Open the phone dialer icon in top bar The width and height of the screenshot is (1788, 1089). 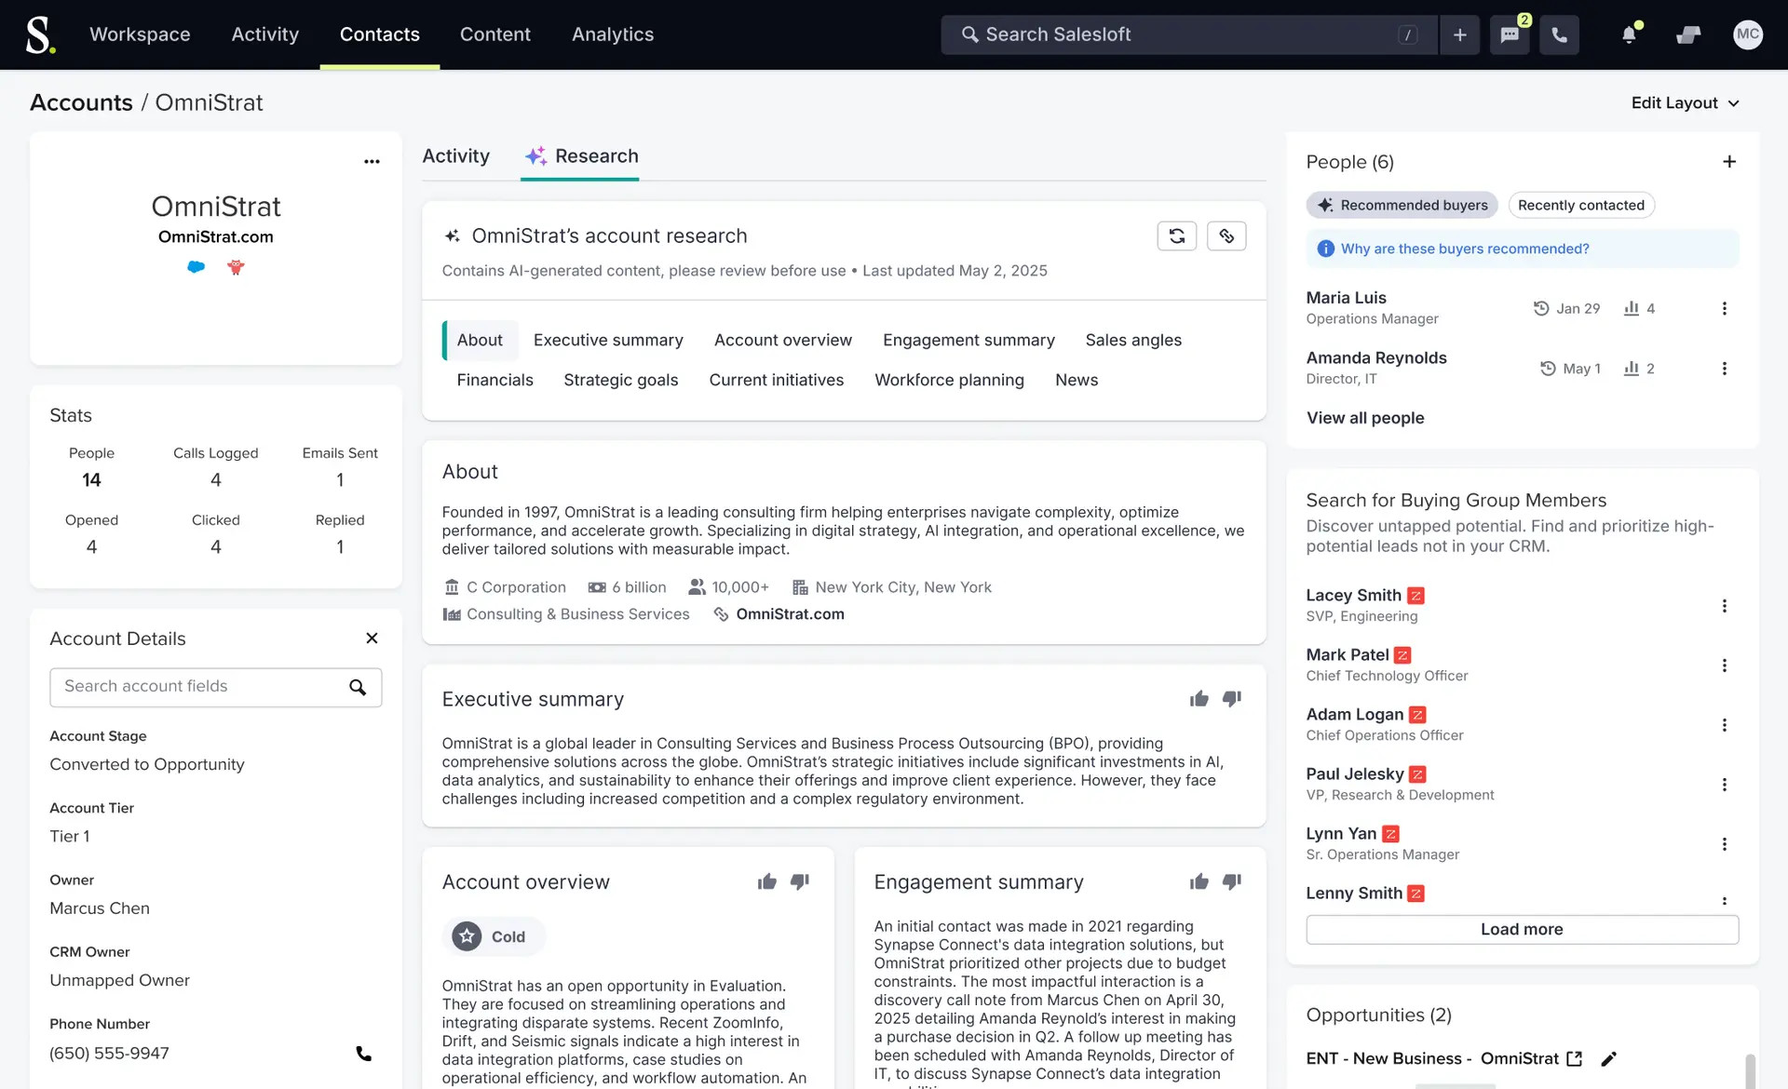[x=1559, y=35]
